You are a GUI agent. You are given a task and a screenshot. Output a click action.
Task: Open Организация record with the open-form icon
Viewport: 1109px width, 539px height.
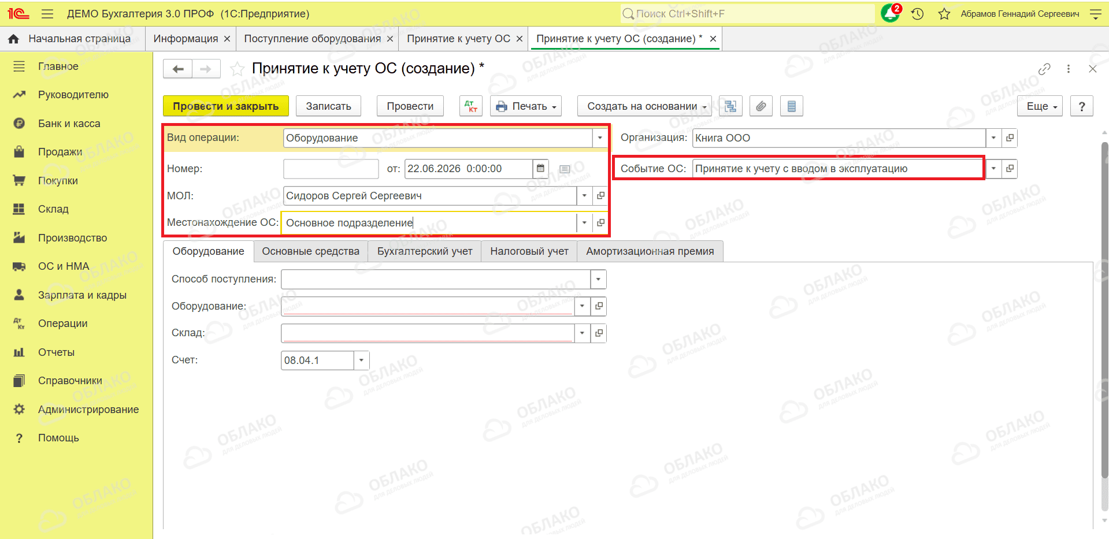(1010, 138)
